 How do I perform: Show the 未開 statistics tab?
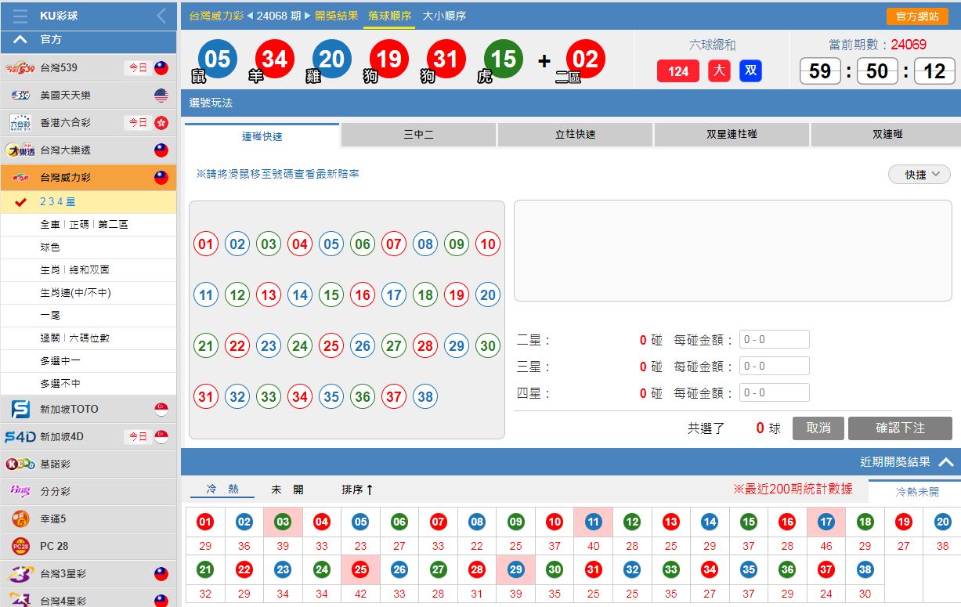point(287,490)
